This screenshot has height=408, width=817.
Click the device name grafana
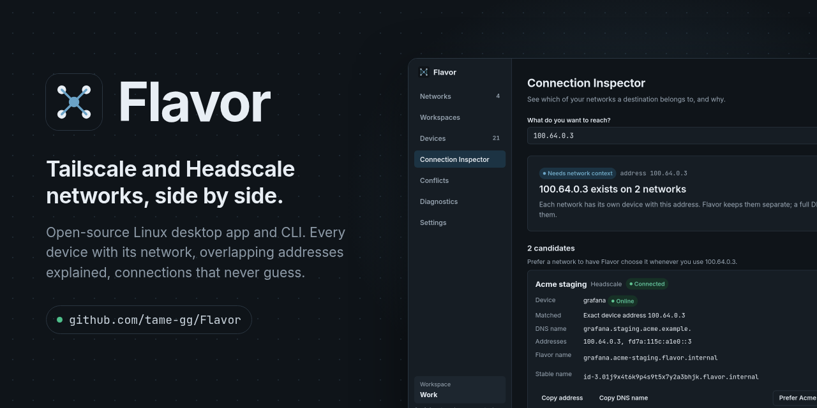point(594,300)
